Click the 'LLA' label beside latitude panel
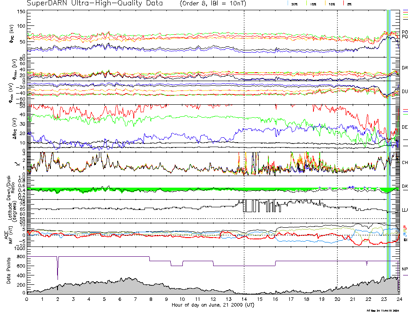 pos(404,210)
